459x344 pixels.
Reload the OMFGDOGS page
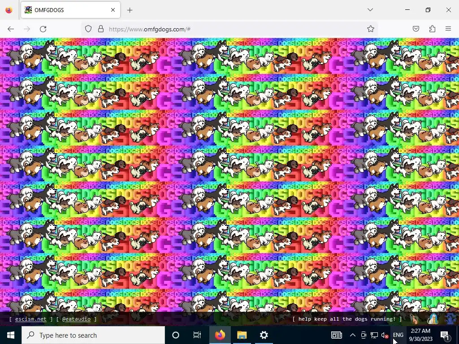(43, 29)
